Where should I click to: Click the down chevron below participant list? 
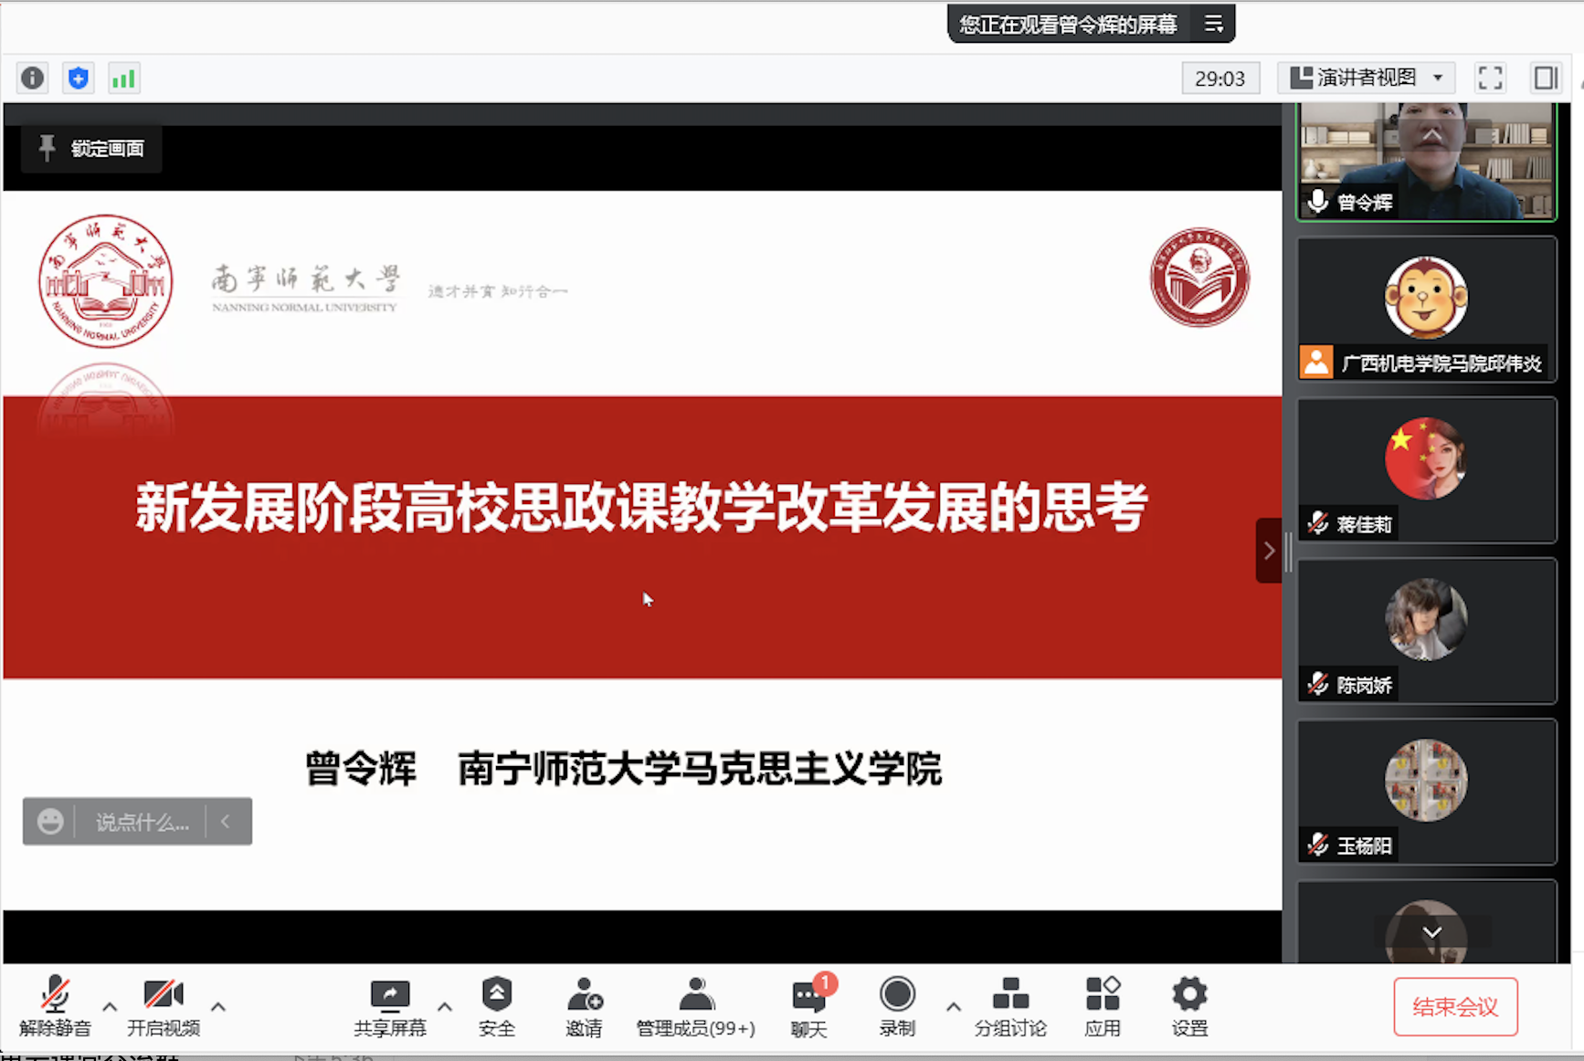(1430, 933)
